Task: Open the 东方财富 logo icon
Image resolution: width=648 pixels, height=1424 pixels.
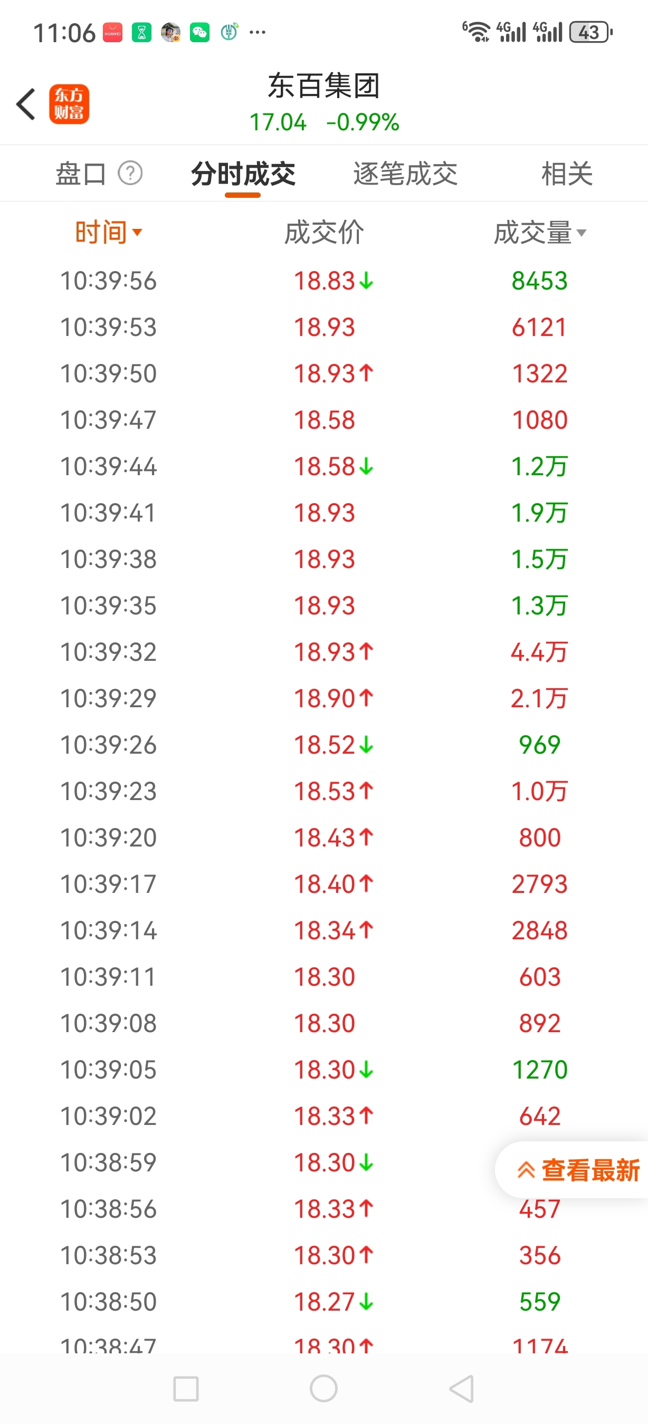Action: [69, 104]
